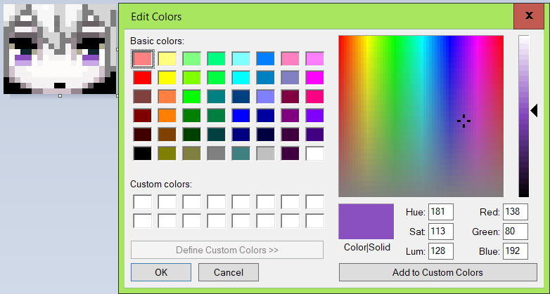This screenshot has width=550, height=294.
Task: Close the Edit Colors dialog
Action: pyautogui.click(x=528, y=16)
